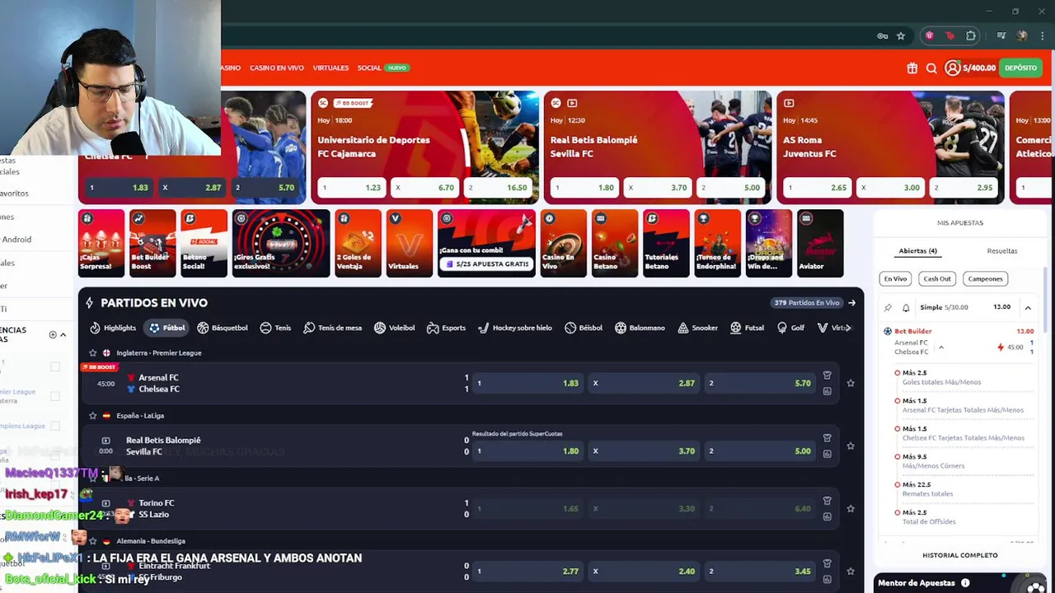This screenshot has height=593, width=1055.
Task: Select the Balonmano sport tab
Action: [640, 328]
